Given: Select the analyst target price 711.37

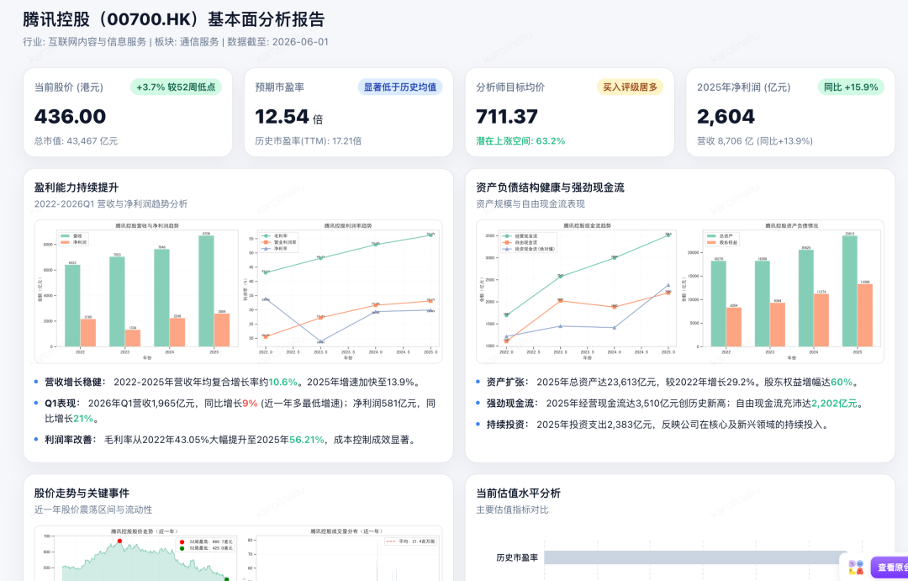Looking at the screenshot, I should (507, 116).
